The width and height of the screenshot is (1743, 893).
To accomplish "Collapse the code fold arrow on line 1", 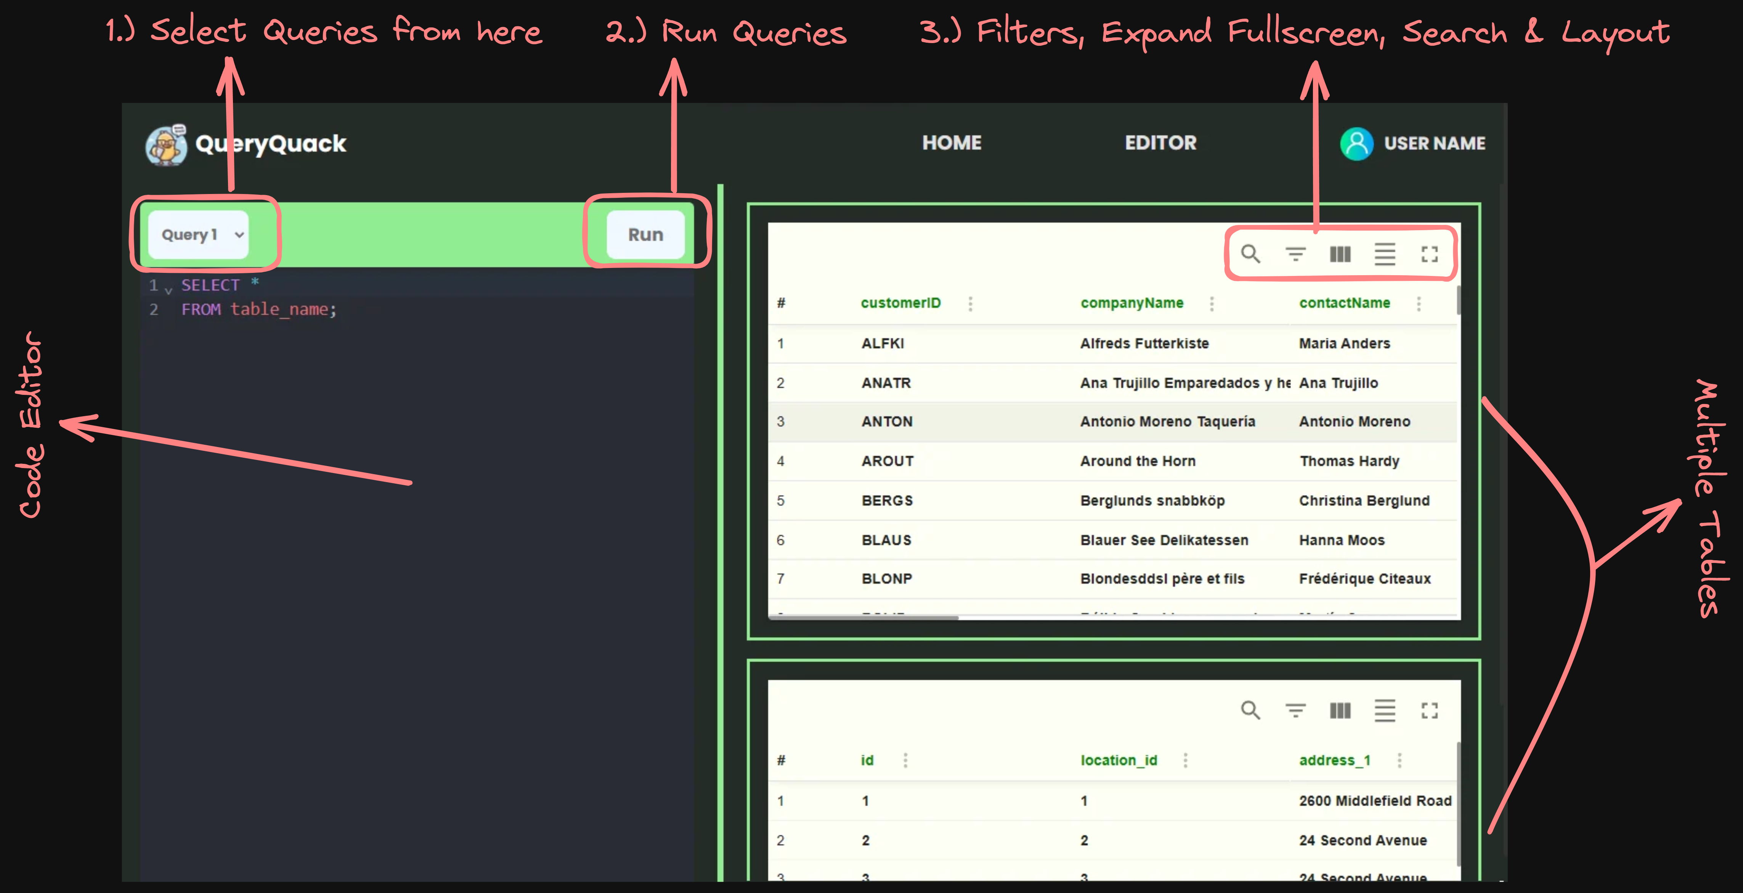I will (169, 291).
